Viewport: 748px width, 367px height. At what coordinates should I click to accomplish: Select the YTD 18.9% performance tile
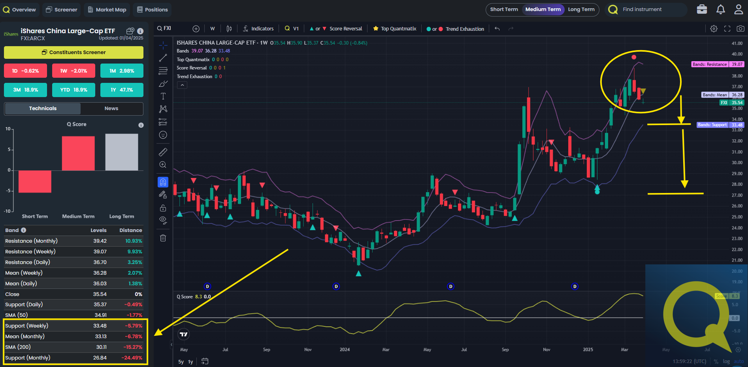click(x=73, y=90)
